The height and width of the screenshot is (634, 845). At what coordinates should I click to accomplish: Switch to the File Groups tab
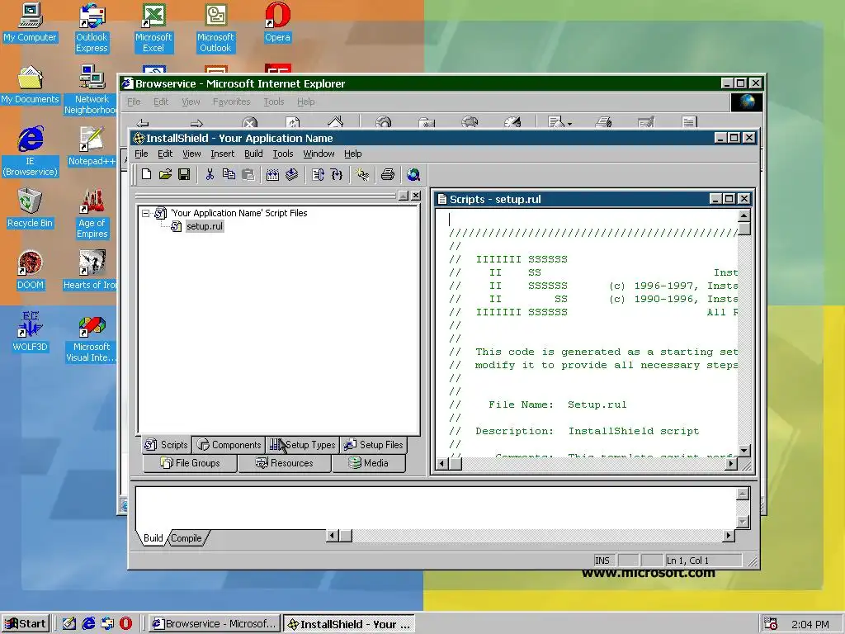point(190,463)
